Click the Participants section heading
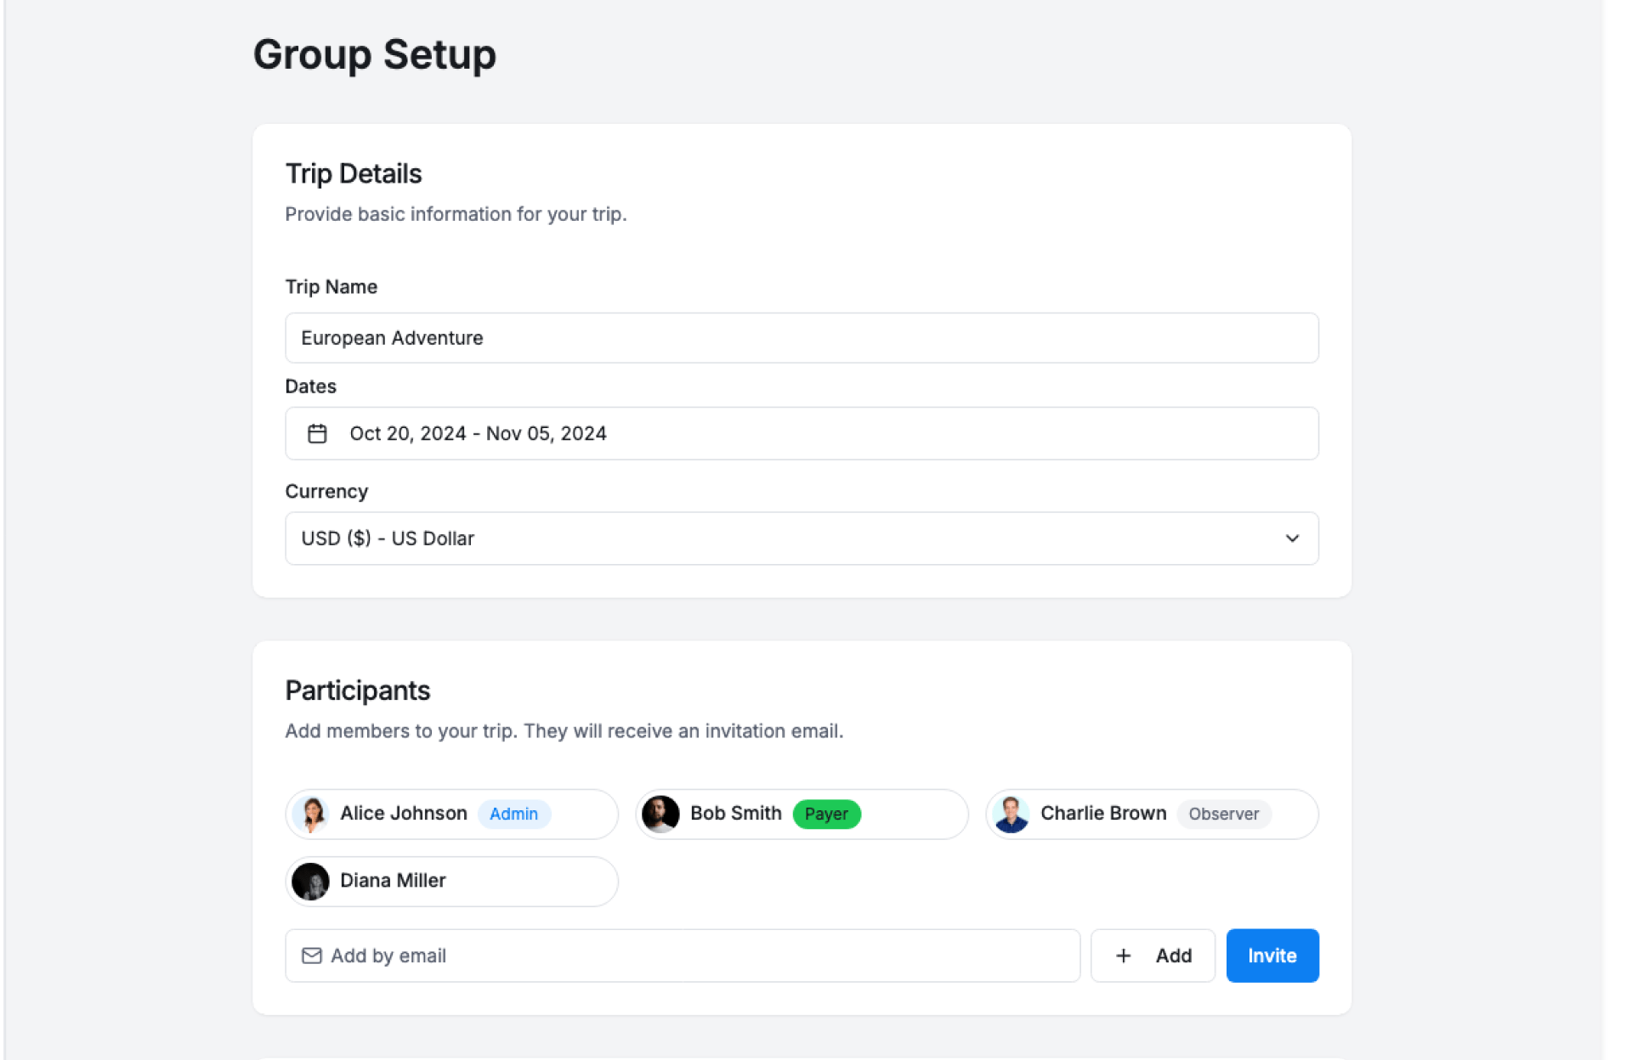The height and width of the screenshot is (1060, 1632). [x=357, y=691]
